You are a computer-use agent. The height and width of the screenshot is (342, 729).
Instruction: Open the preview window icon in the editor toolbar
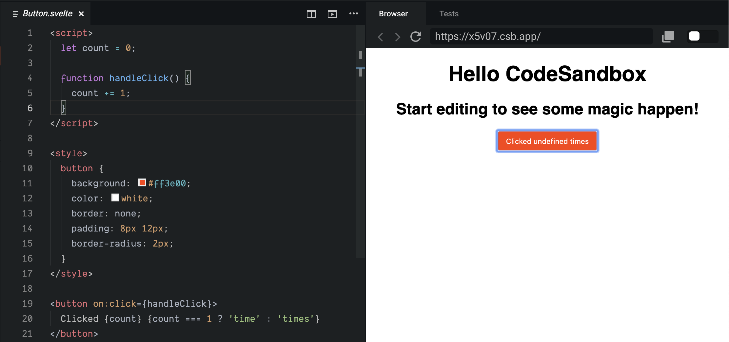click(332, 14)
